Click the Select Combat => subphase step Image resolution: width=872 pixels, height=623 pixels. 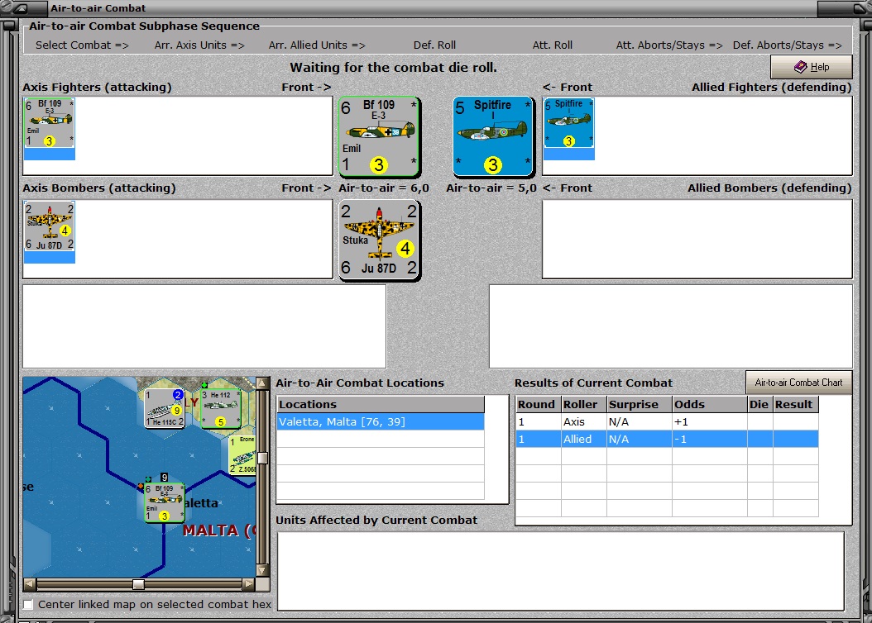82,45
